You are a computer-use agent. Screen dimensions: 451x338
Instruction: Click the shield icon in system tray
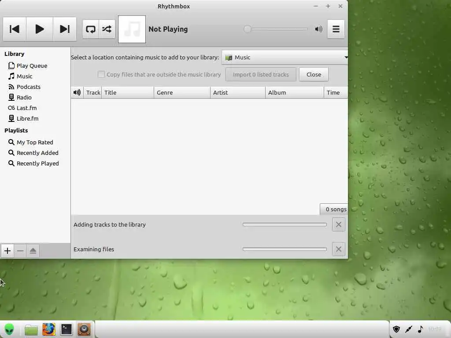pyautogui.click(x=396, y=329)
